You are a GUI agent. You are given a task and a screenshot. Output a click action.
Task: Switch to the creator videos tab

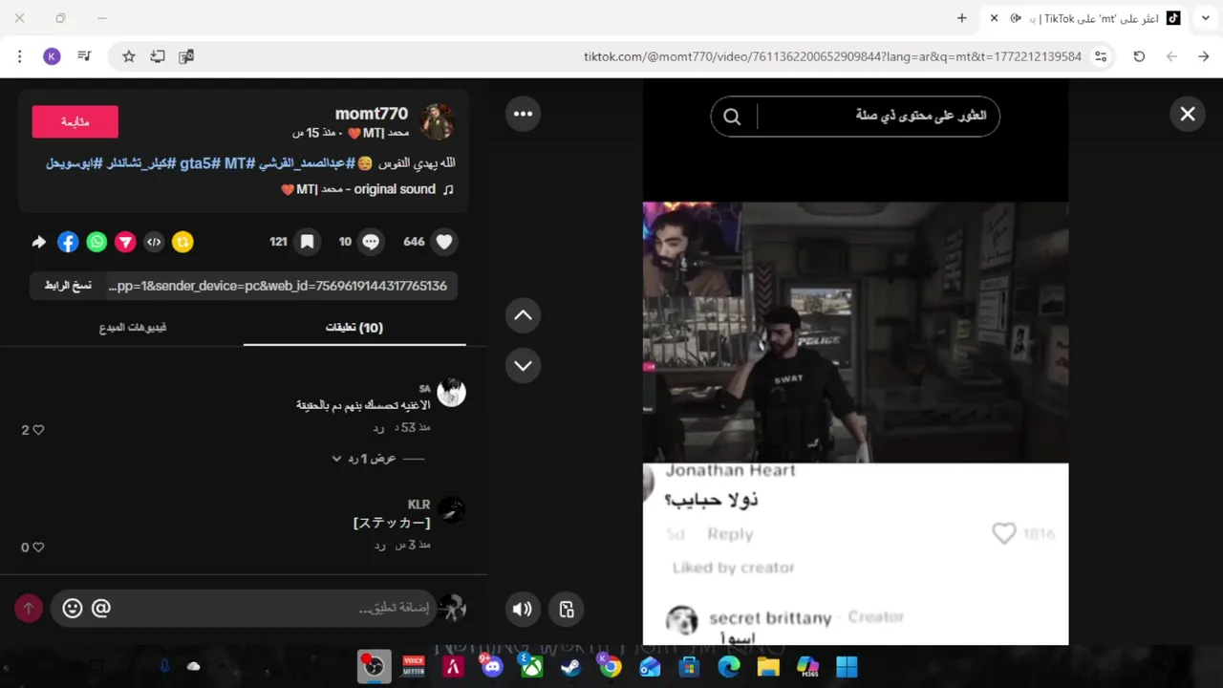click(133, 327)
